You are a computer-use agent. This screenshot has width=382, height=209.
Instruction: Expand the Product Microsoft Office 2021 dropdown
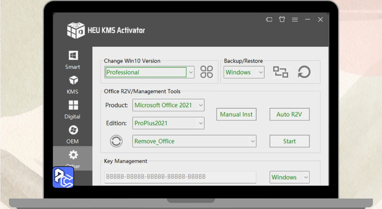[201, 105]
